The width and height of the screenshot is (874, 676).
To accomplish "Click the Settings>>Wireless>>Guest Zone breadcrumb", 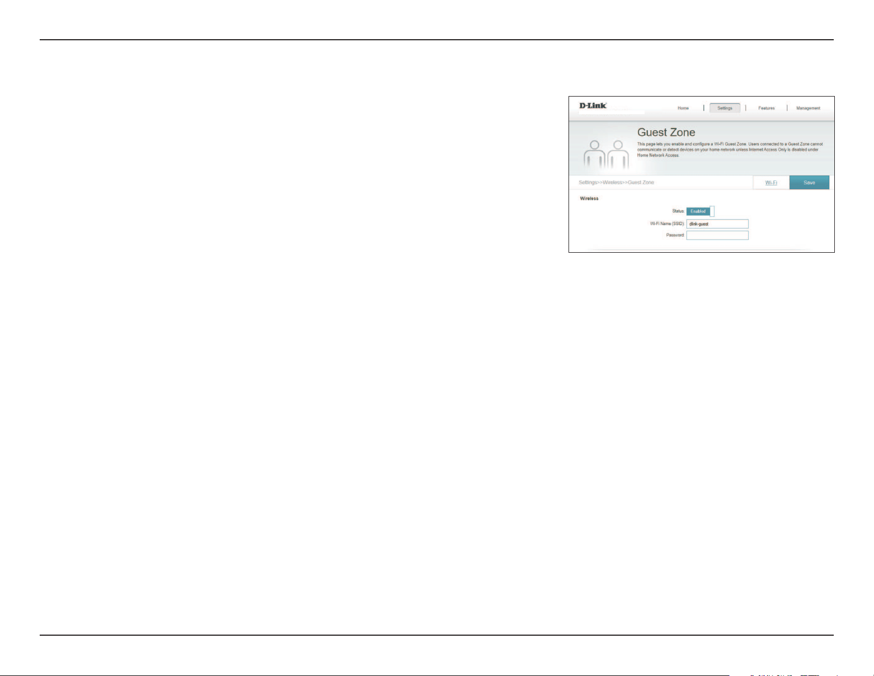I will [616, 182].
